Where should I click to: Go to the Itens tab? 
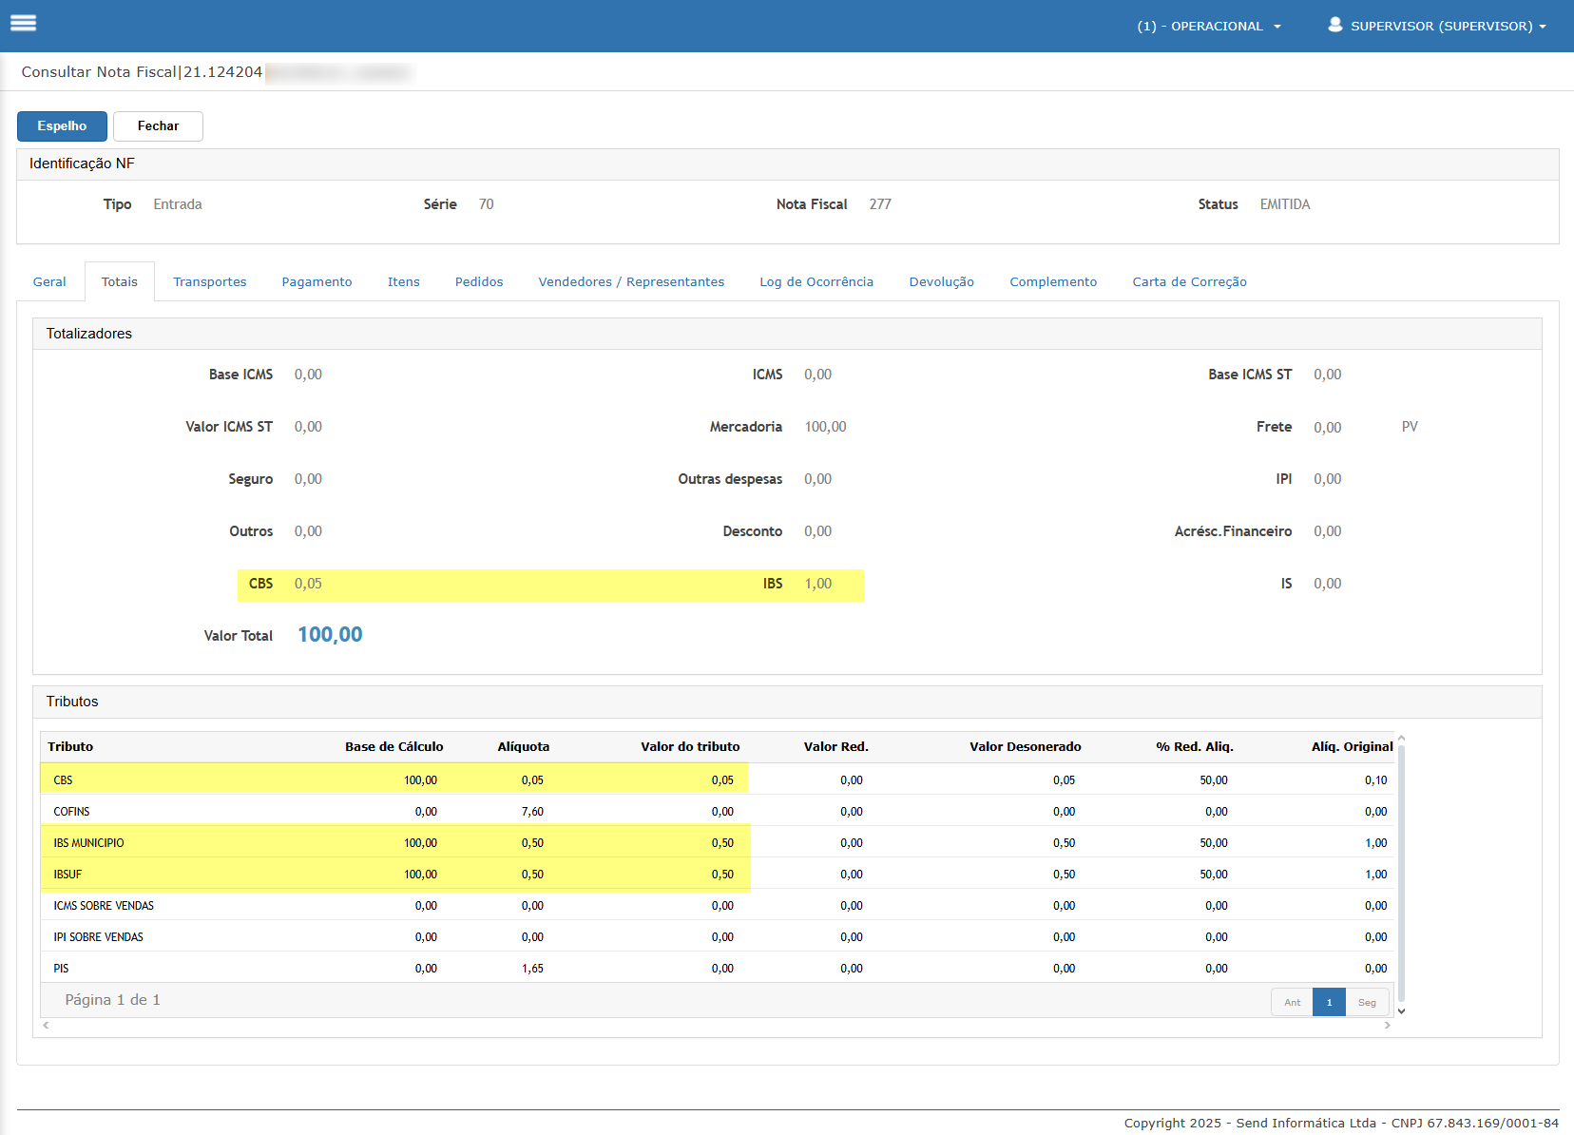tap(403, 282)
